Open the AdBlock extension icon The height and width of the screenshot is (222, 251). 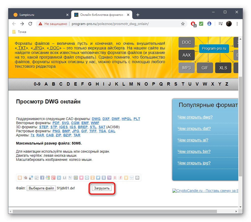point(193,24)
